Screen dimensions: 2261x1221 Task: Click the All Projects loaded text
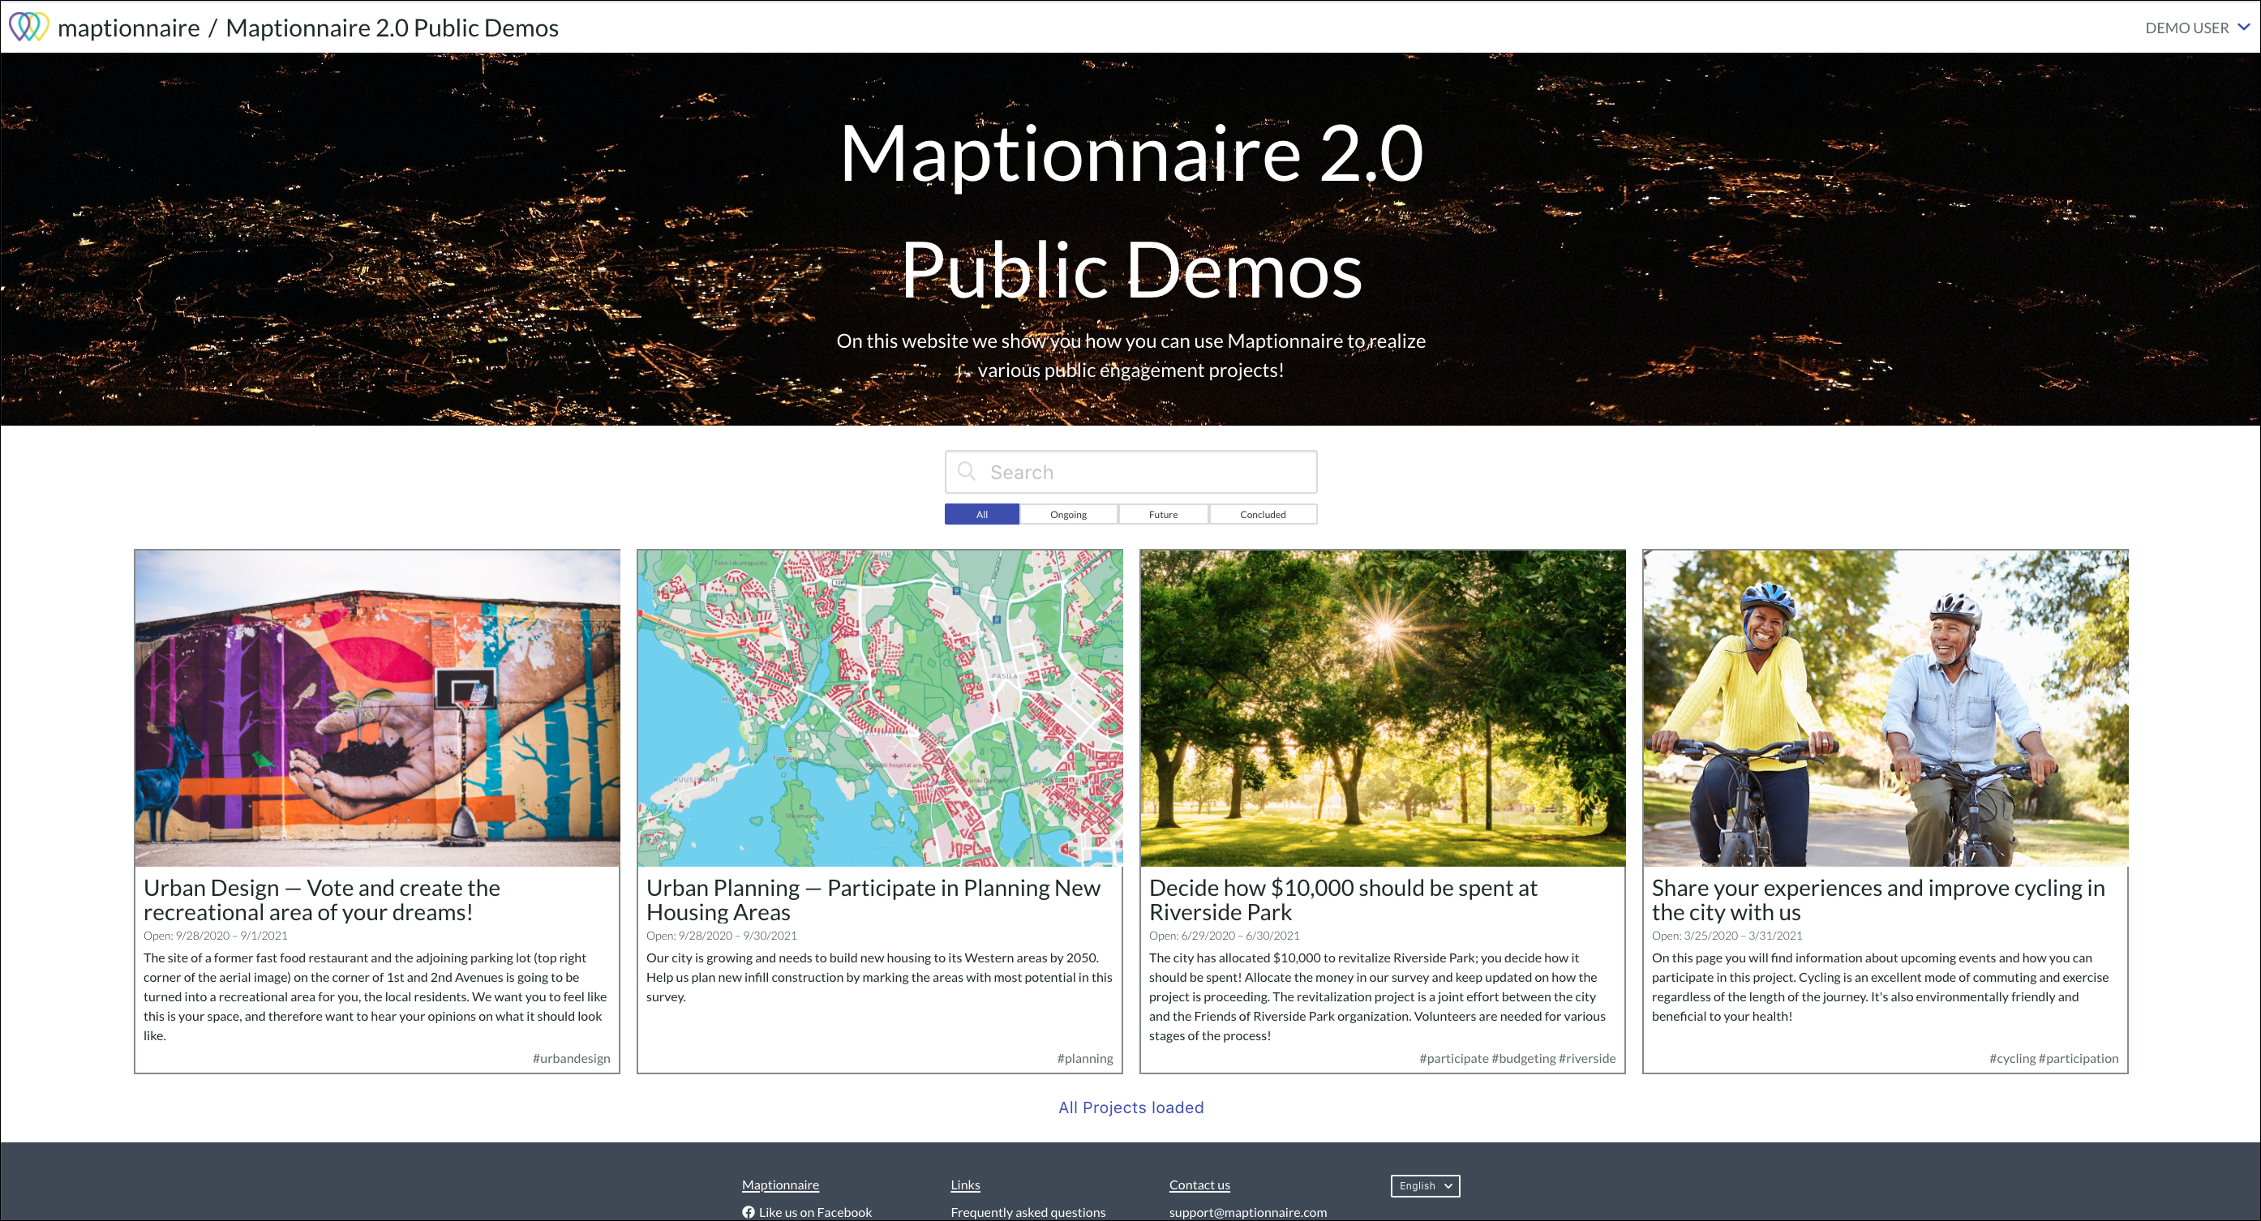pyautogui.click(x=1130, y=1107)
